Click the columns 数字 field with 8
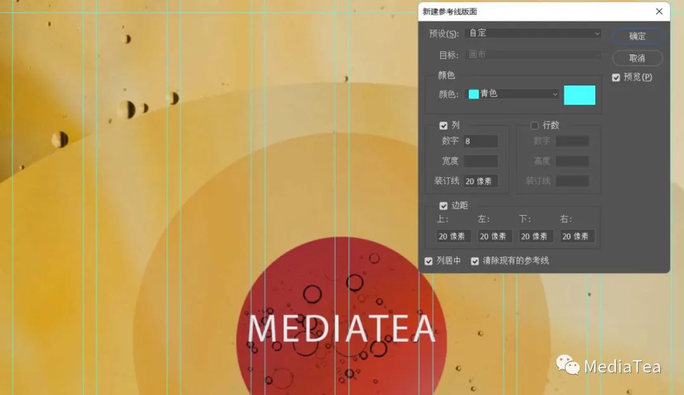Image resolution: width=684 pixels, height=395 pixels. tap(480, 141)
